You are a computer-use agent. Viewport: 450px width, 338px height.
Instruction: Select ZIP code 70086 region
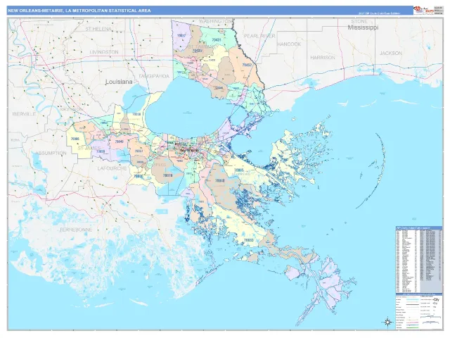tap(75, 139)
